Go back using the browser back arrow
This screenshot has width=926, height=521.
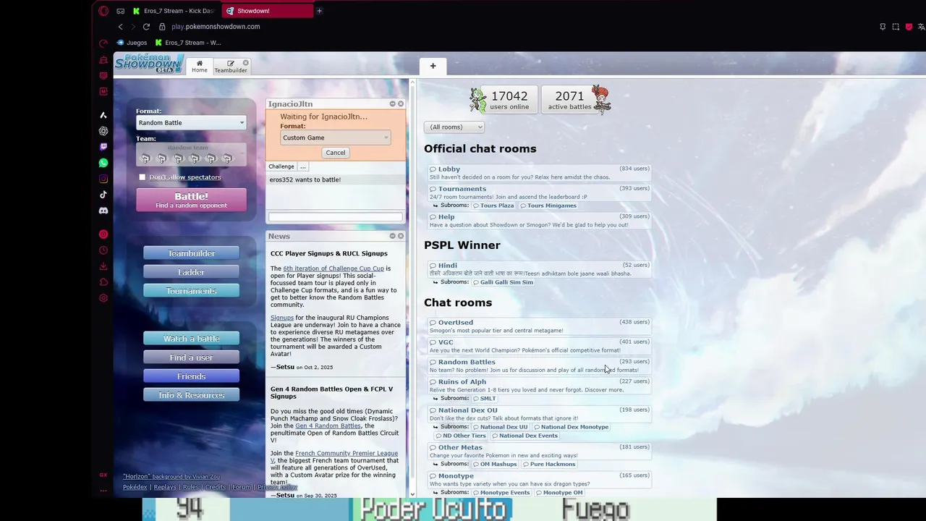(x=120, y=27)
